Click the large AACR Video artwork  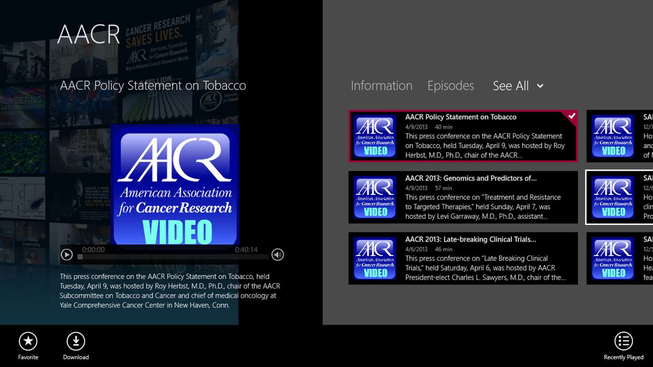[175, 186]
